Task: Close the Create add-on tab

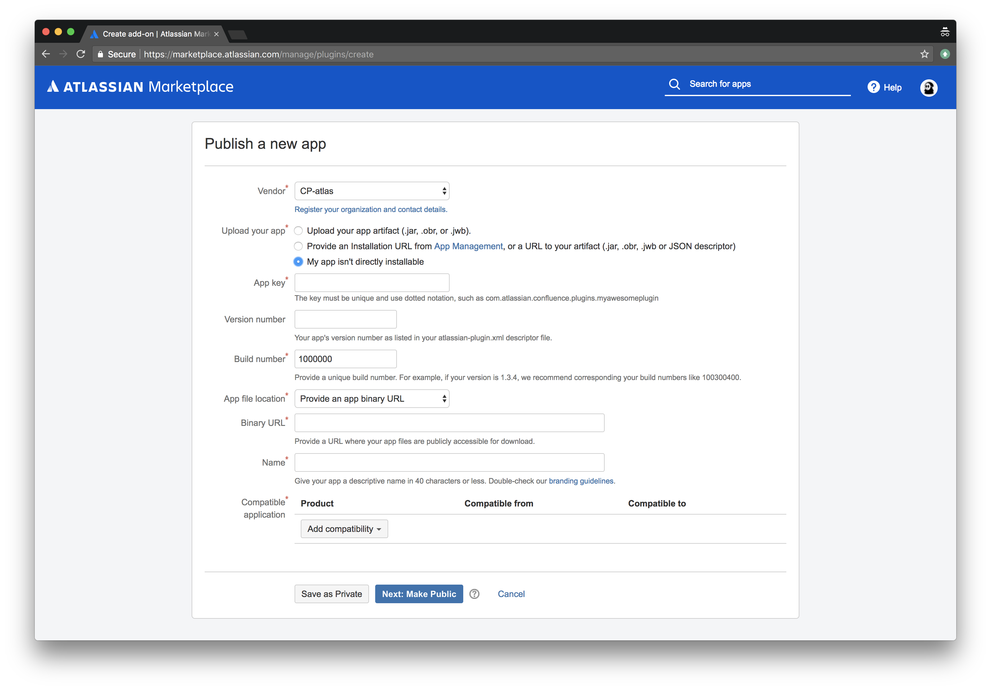Action: point(216,34)
